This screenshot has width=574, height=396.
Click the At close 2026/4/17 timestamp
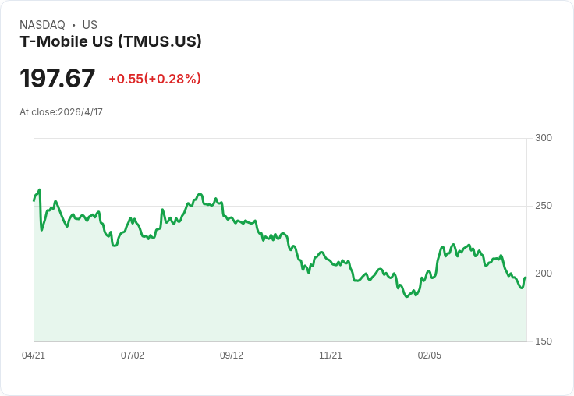coord(61,112)
